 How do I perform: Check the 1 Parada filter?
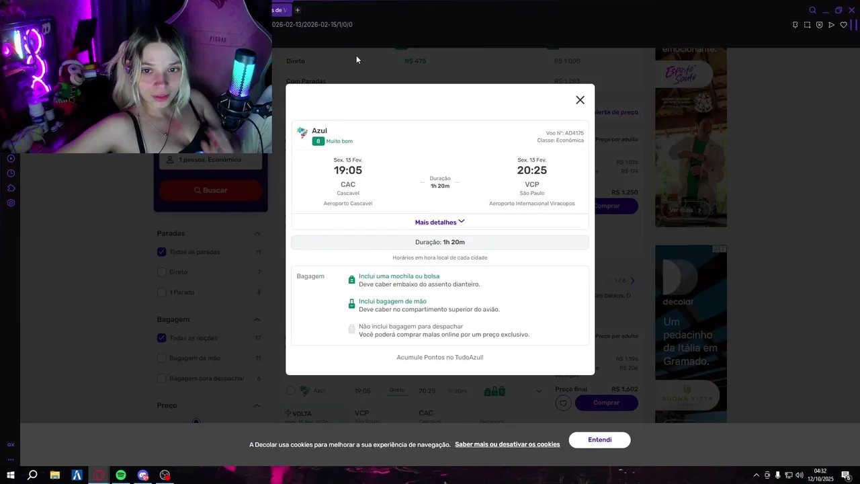[161, 292]
